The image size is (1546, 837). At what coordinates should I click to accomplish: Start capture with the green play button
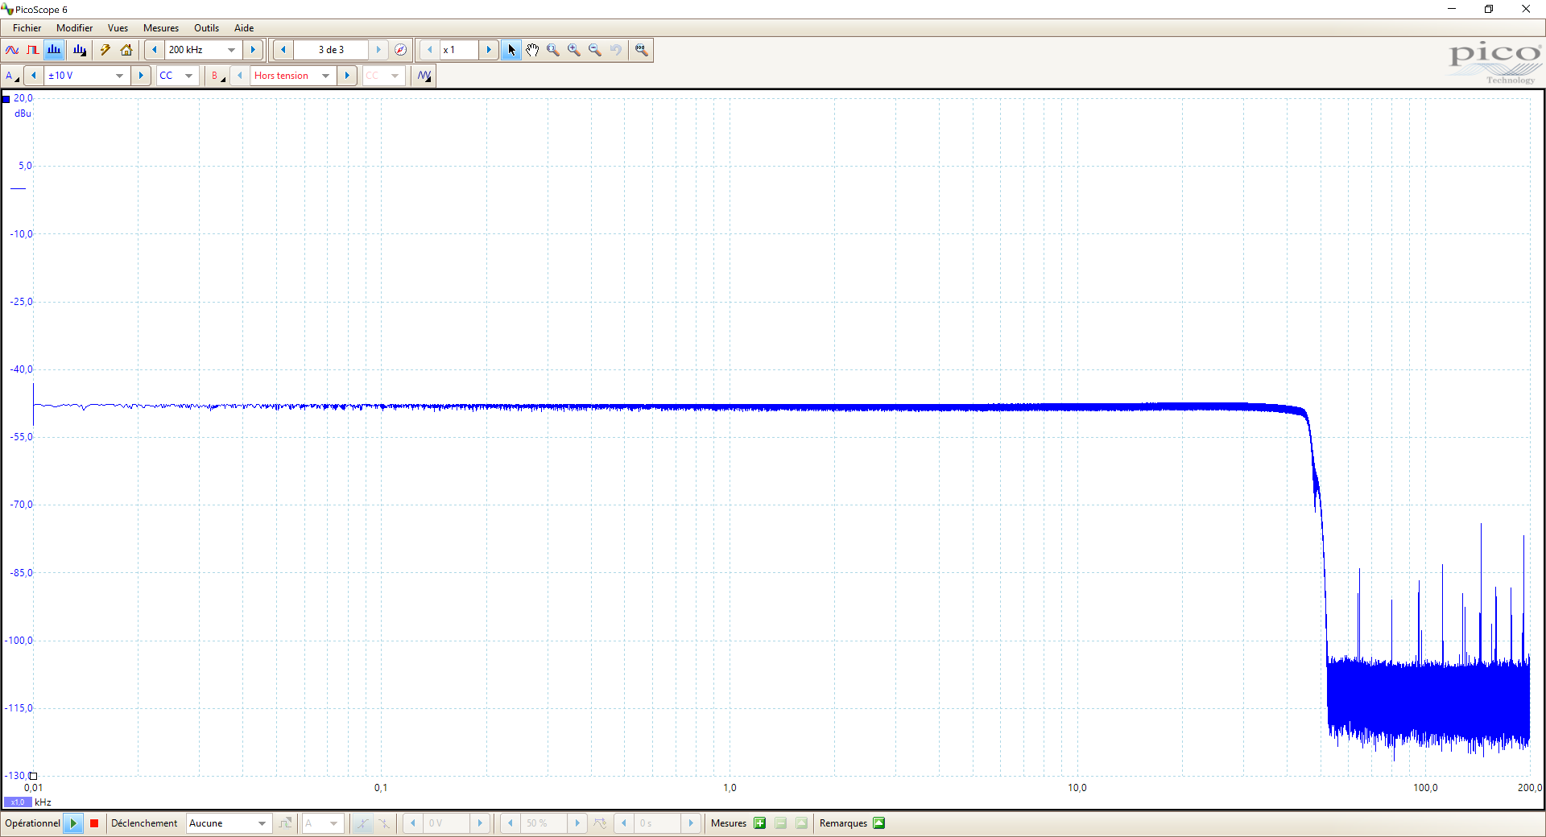pos(73,823)
